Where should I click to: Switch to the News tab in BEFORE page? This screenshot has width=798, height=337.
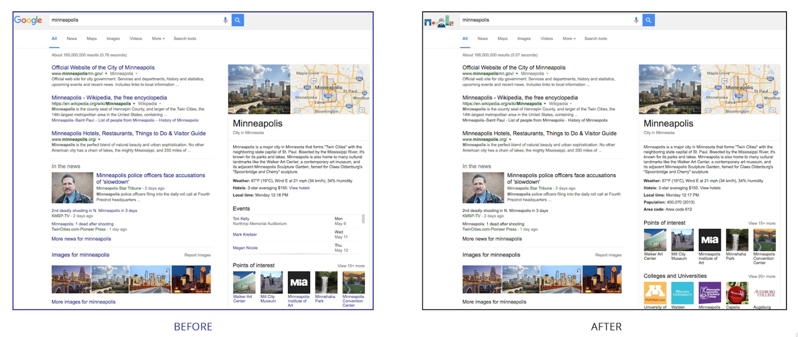tap(72, 39)
